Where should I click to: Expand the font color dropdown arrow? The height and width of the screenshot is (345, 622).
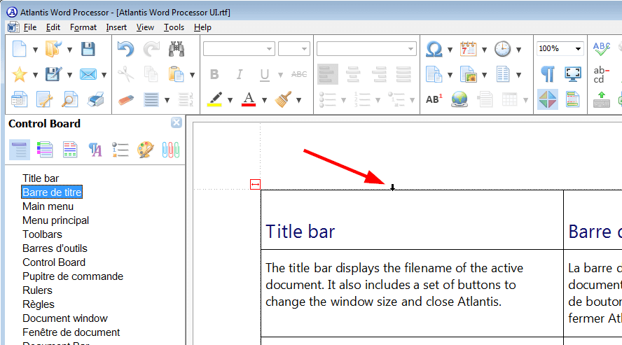tap(264, 100)
